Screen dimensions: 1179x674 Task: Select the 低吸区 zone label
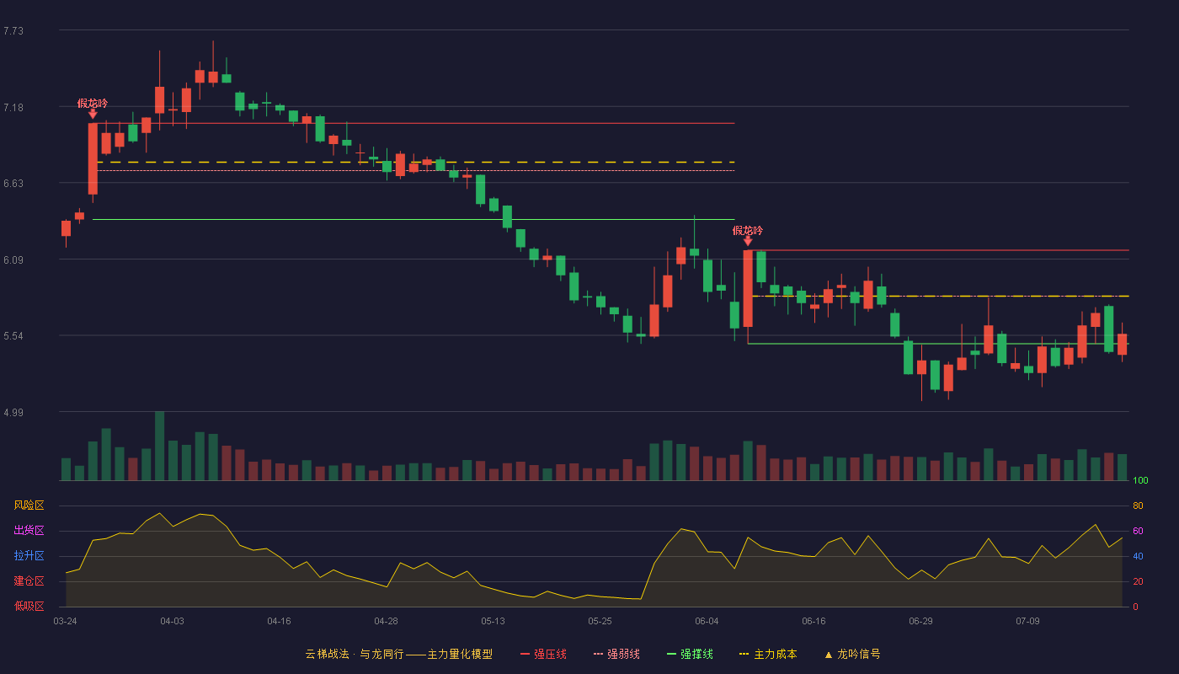[29, 607]
